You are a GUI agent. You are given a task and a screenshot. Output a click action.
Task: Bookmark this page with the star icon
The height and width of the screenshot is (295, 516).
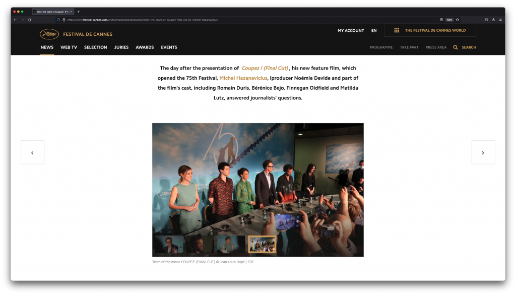tap(458, 20)
